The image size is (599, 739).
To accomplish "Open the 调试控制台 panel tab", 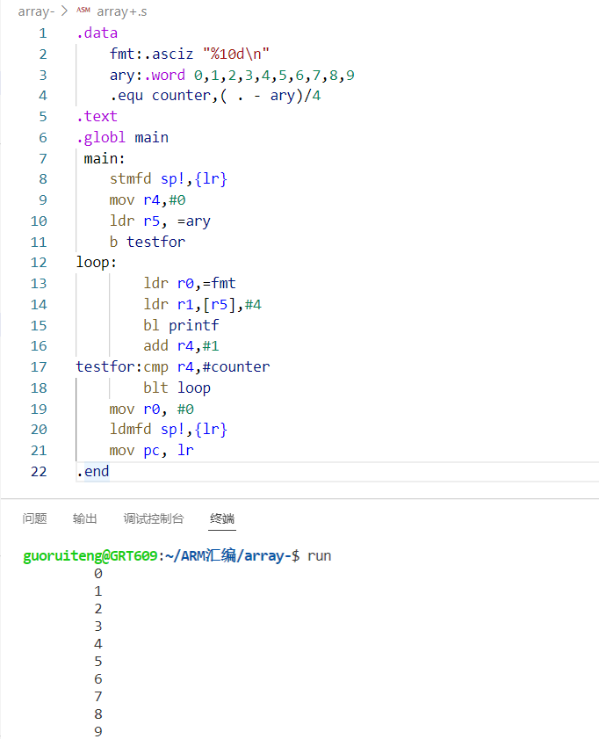I will tap(154, 518).
